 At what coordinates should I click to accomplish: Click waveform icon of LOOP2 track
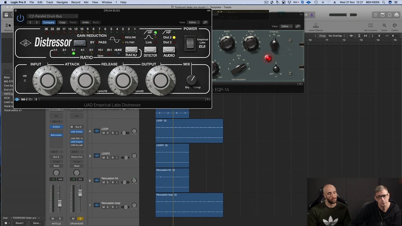coord(97,156)
